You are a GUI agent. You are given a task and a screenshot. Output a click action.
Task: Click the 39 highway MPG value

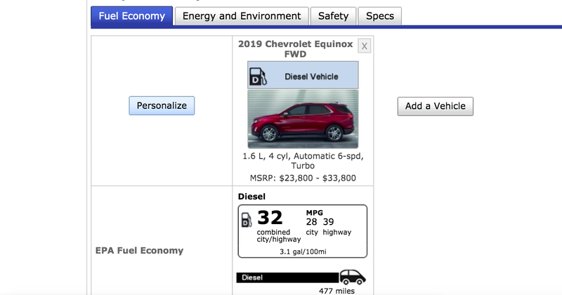point(328,222)
